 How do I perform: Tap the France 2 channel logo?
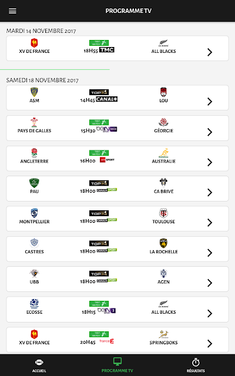(x=107, y=341)
